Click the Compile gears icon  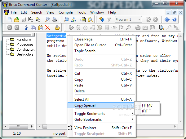click(102, 19)
